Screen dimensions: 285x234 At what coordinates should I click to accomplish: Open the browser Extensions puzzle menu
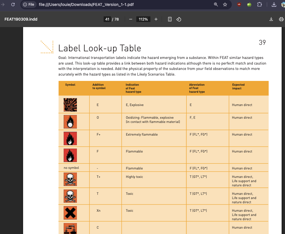click(x=259, y=5)
